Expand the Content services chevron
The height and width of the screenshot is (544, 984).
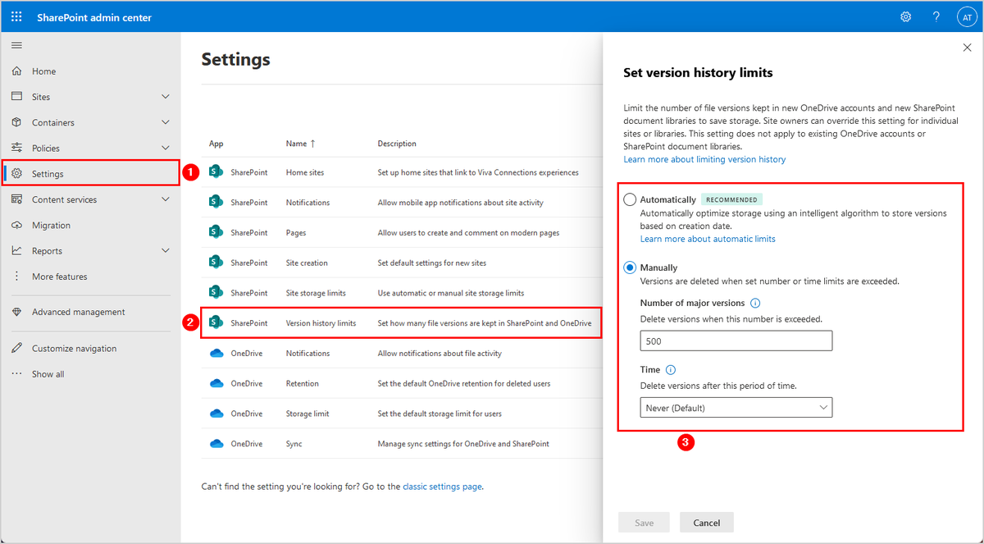166,199
